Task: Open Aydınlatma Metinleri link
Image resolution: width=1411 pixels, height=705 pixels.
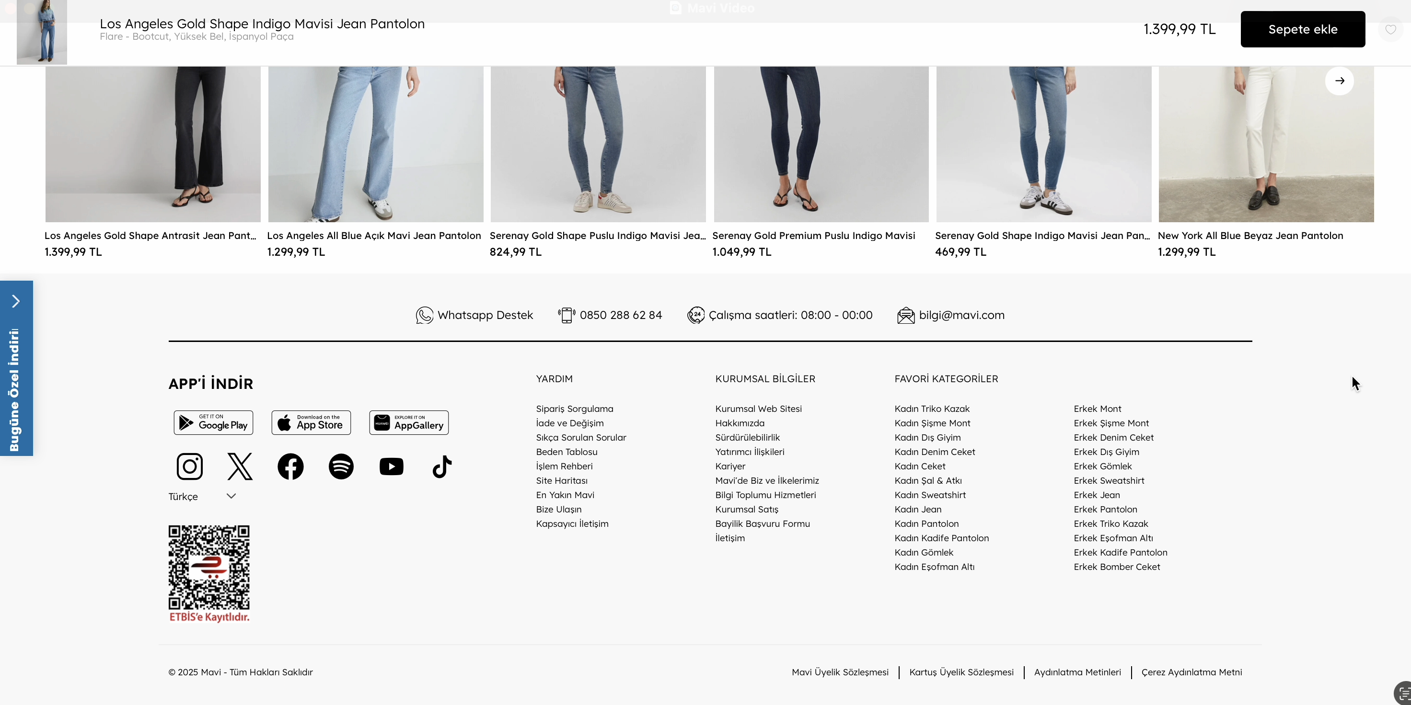Action: [1077, 672]
